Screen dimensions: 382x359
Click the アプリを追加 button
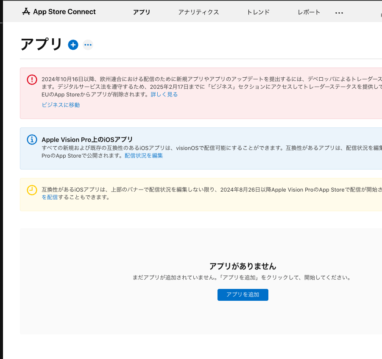click(x=243, y=295)
